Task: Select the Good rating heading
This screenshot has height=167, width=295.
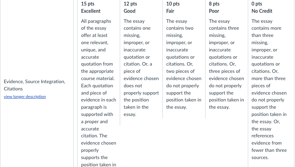Action: tap(129, 11)
